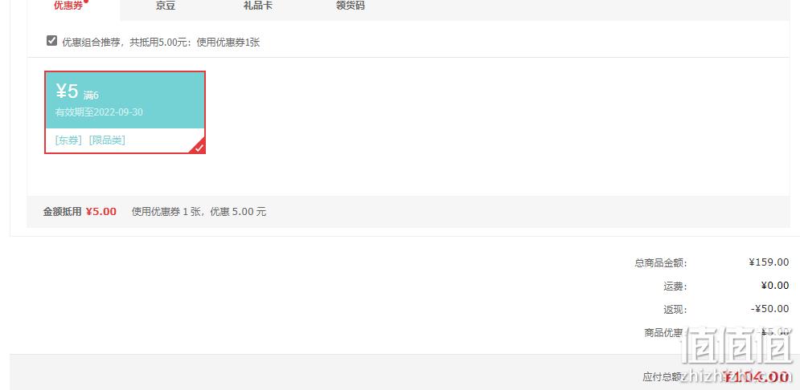Switch to the 礼品卡 tab

258,6
